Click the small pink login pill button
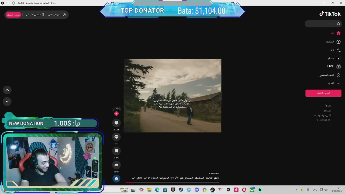 tap(13, 15)
